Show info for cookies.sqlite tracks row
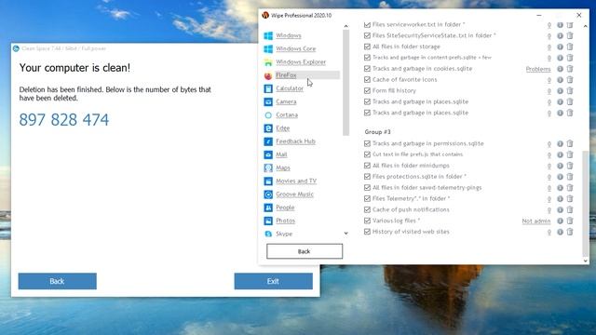This screenshot has width=596, height=335. [560, 69]
